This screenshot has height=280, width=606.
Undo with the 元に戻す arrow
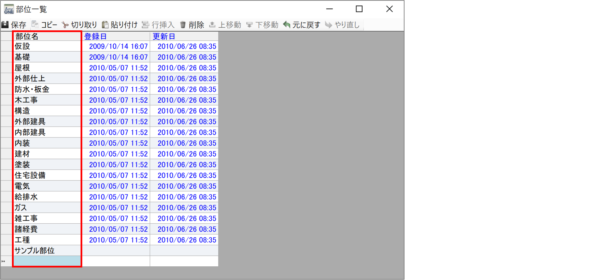point(287,25)
